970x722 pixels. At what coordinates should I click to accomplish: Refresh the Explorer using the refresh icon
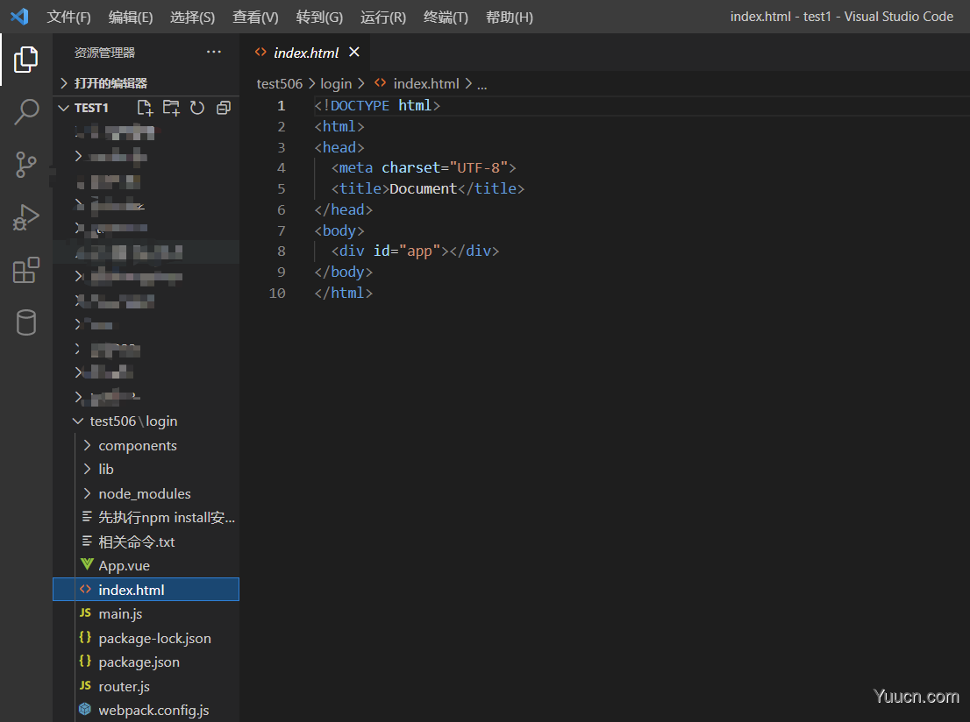tap(196, 107)
